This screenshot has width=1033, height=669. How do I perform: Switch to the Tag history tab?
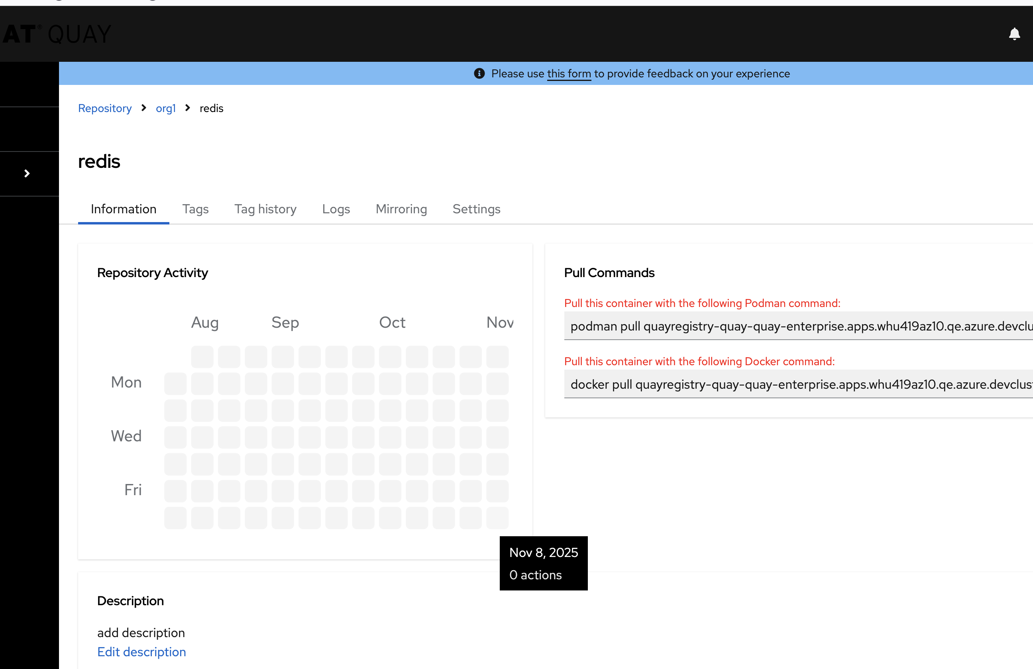coord(265,209)
